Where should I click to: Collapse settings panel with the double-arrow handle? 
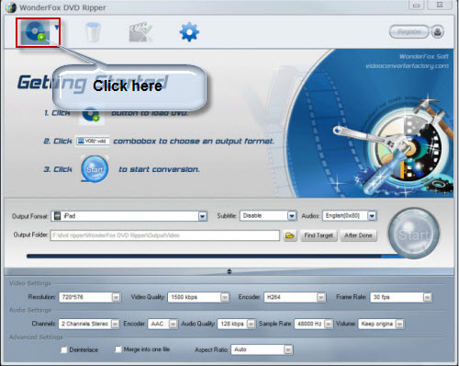(x=229, y=271)
